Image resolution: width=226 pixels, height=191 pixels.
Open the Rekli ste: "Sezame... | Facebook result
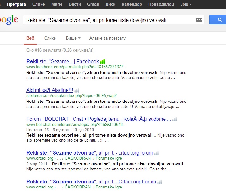tap(62, 61)
